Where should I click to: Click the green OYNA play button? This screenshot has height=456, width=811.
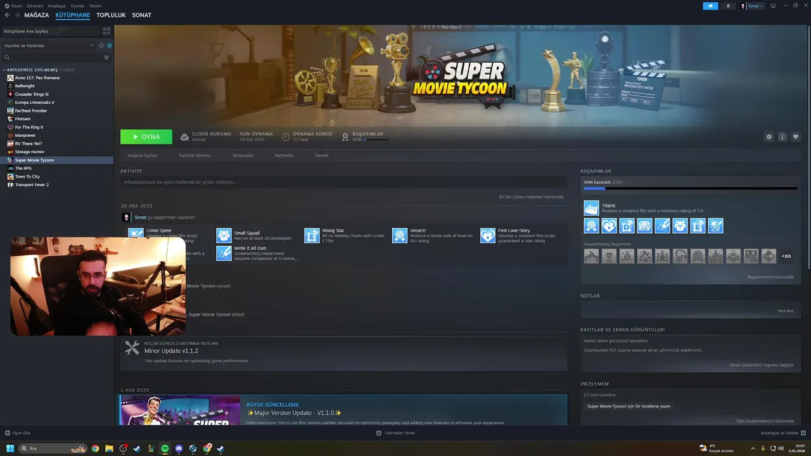(146, 137)
